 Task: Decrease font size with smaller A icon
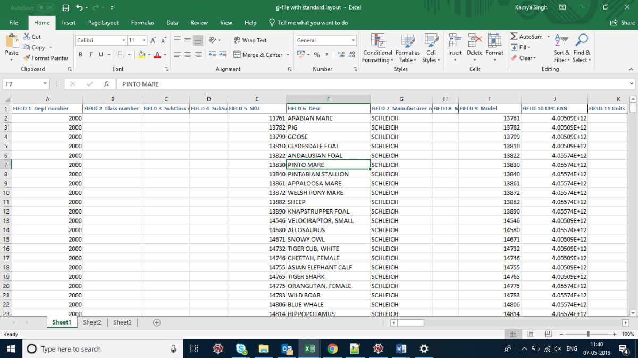tap(164, 40)
